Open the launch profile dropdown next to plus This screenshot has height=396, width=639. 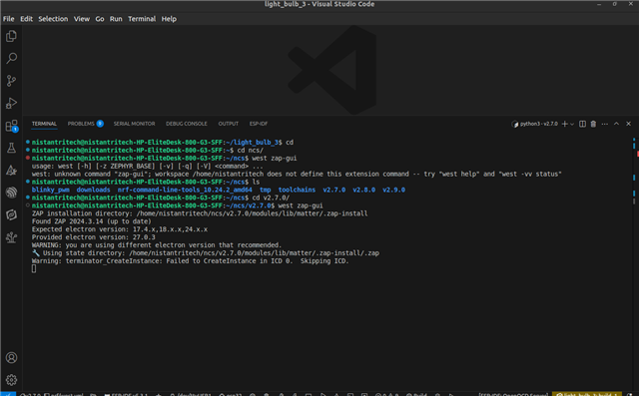(x=572, y=124)
